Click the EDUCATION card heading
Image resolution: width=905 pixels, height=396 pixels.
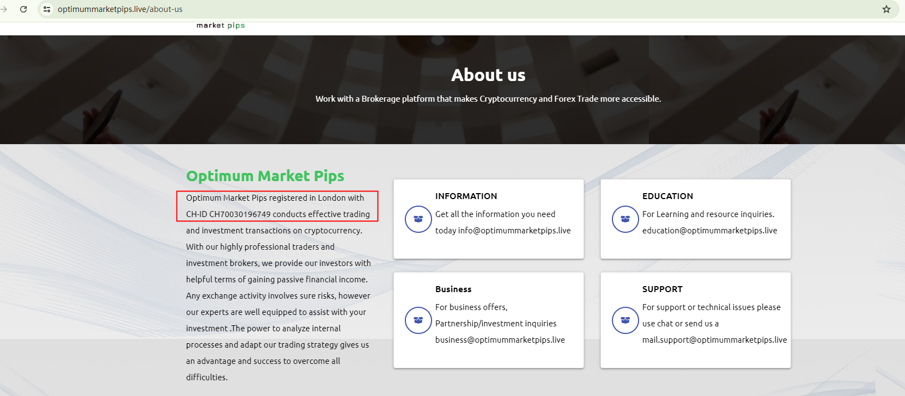(667, 196)
